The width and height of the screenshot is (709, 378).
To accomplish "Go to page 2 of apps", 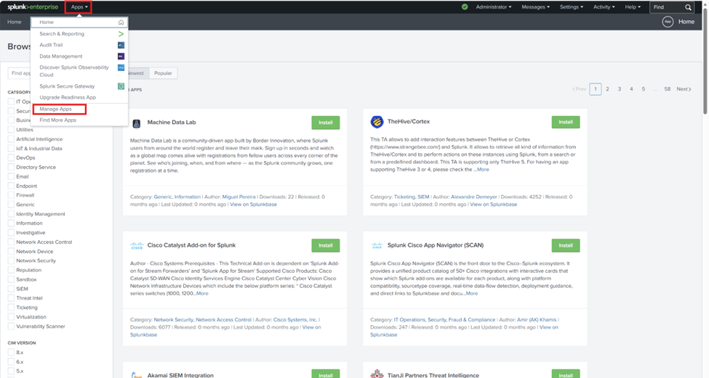I will [607, 89].
